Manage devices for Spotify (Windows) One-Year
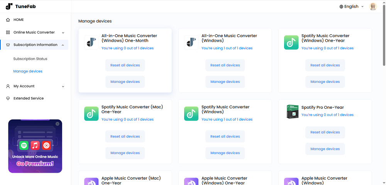The height and width of the screenshot is (185, 386). [325, 82]
